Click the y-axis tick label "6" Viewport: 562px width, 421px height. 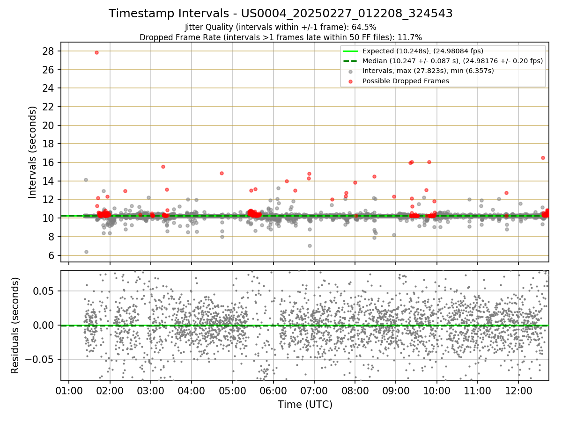point(52,255)
